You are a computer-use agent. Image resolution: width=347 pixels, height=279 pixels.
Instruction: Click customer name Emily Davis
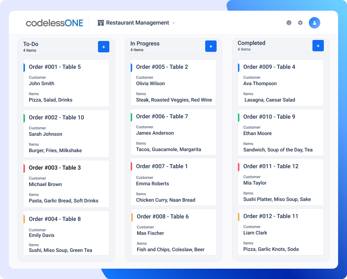tap(42, 235)
